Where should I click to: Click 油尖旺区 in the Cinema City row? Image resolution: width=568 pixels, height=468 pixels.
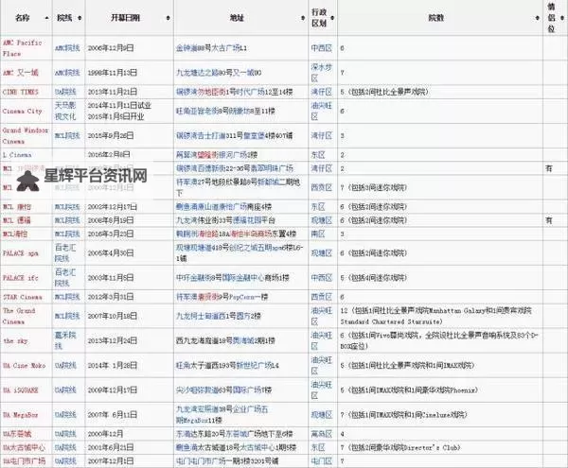(x=321, y=111)
